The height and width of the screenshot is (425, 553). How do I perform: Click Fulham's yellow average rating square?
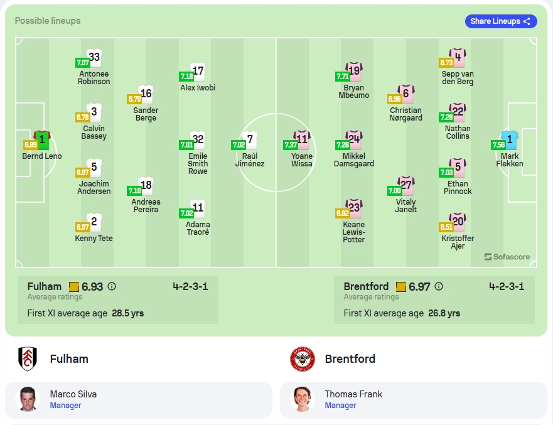tap(73, 287)
